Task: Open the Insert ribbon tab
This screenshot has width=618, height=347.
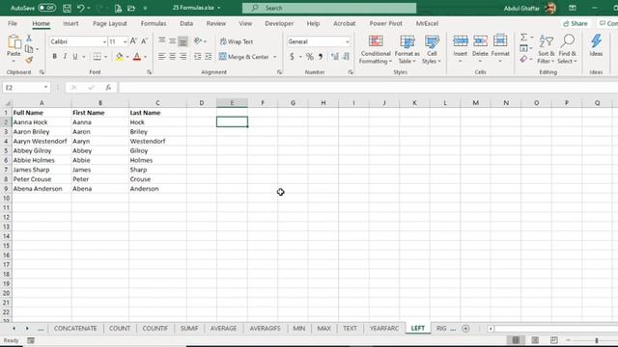Action: click(x=70, y=23)
